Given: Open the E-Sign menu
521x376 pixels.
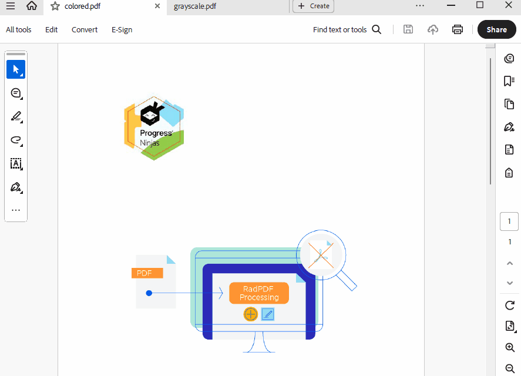Looking at the screenshot, I should click(x=122, y=29).
